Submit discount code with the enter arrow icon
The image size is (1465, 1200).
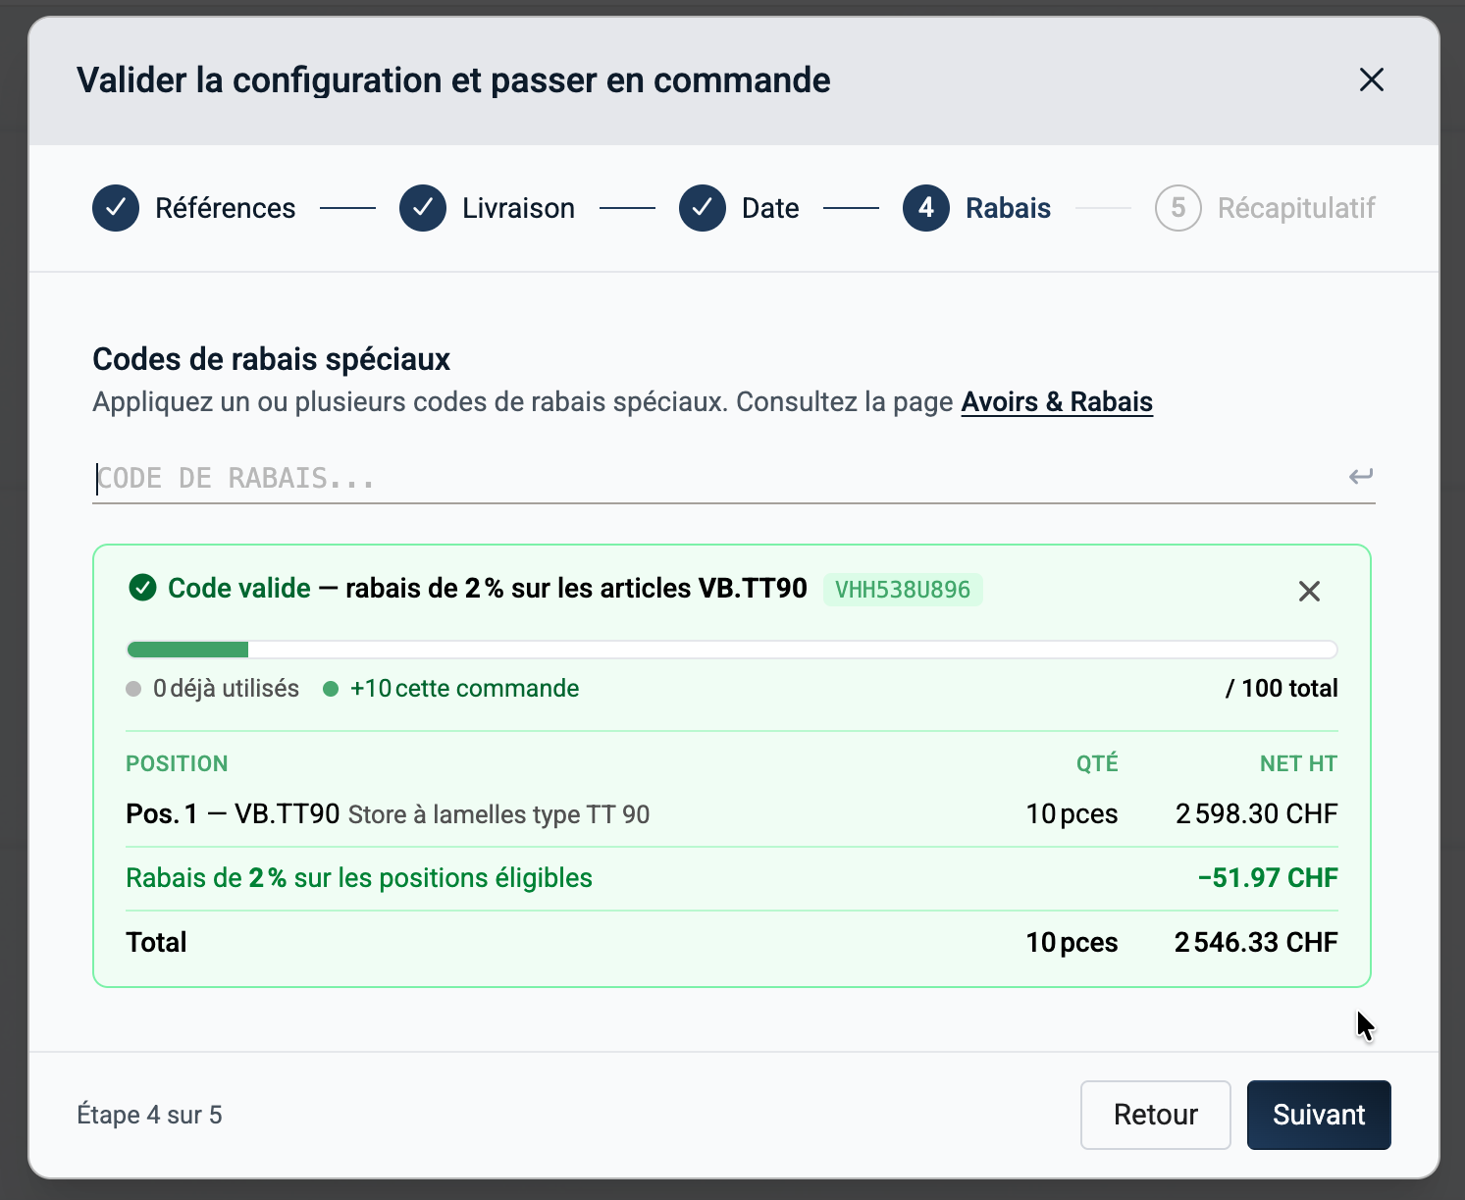pyautogui.click(x=1360, y=477)
